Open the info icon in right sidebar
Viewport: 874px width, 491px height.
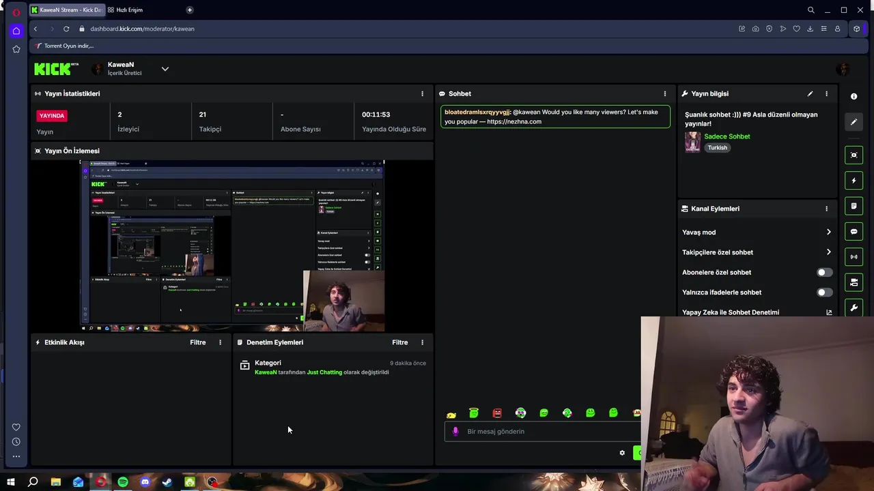coord(854,96)
